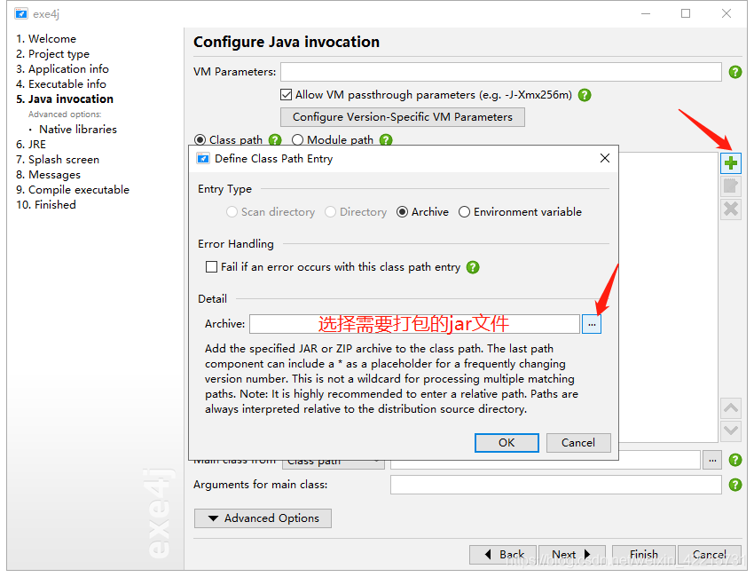
Task: Click the main class text field
Action: tap(545, 460)
